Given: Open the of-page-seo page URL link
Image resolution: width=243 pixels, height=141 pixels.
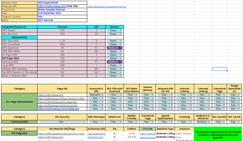Looking at the screenshot, I should pyautogui.click(x=58, y=109).
